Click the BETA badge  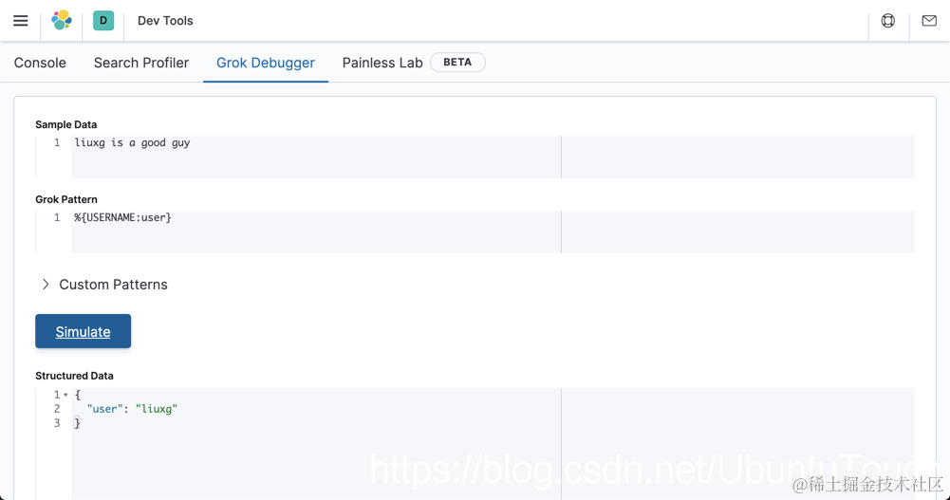pyautogui.click(x=457, y=63)
